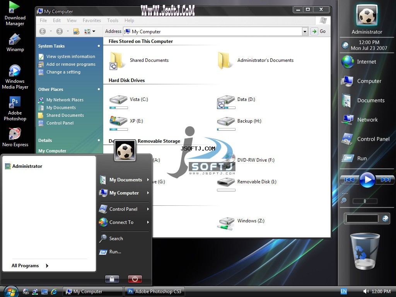The width and height of the screenshot is (396, 297).
Task: Select the Shared Documents folder icon
Action: click(118, 61)
